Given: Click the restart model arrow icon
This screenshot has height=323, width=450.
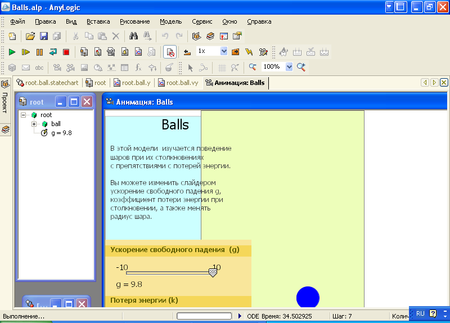Looking at the screenshot, I should (x=53, y=52).
